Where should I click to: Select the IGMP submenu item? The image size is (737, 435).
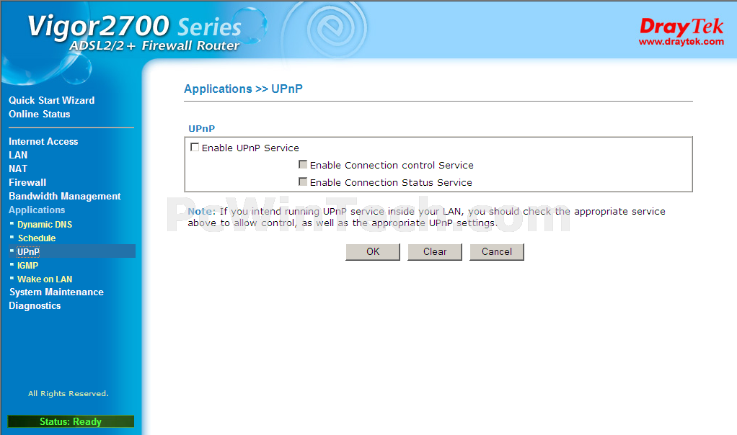pos(28,265)
